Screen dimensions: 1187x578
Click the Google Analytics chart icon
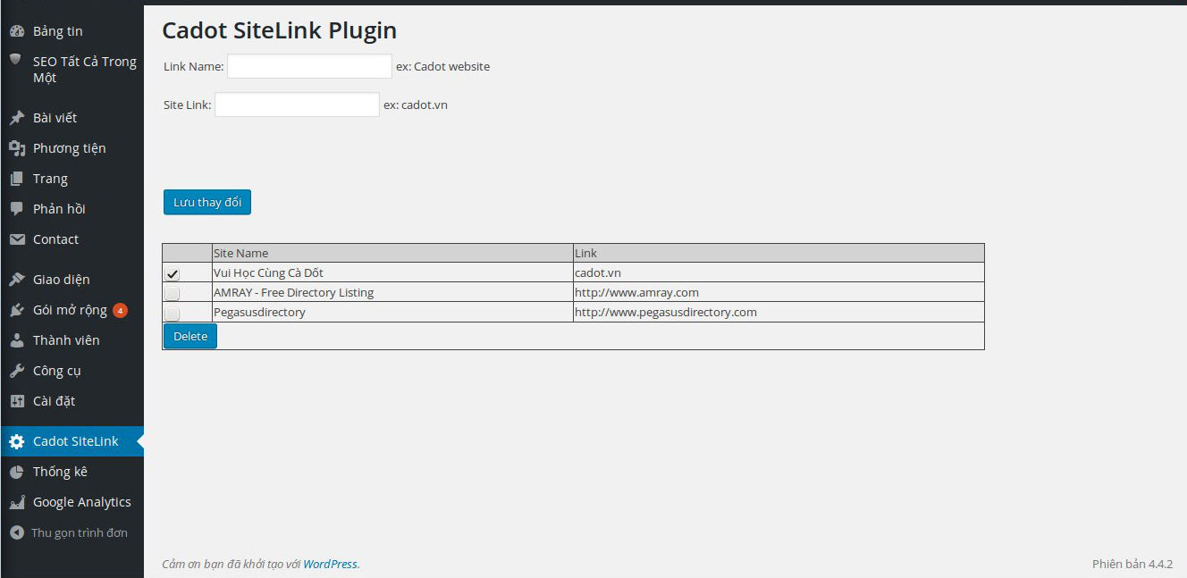(x=16, y=502)
